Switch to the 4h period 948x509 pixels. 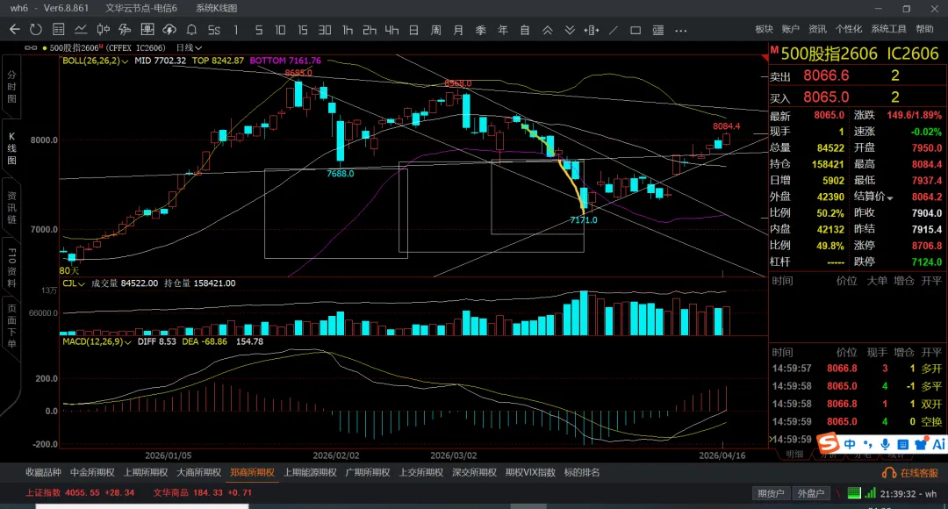[391, 30]
